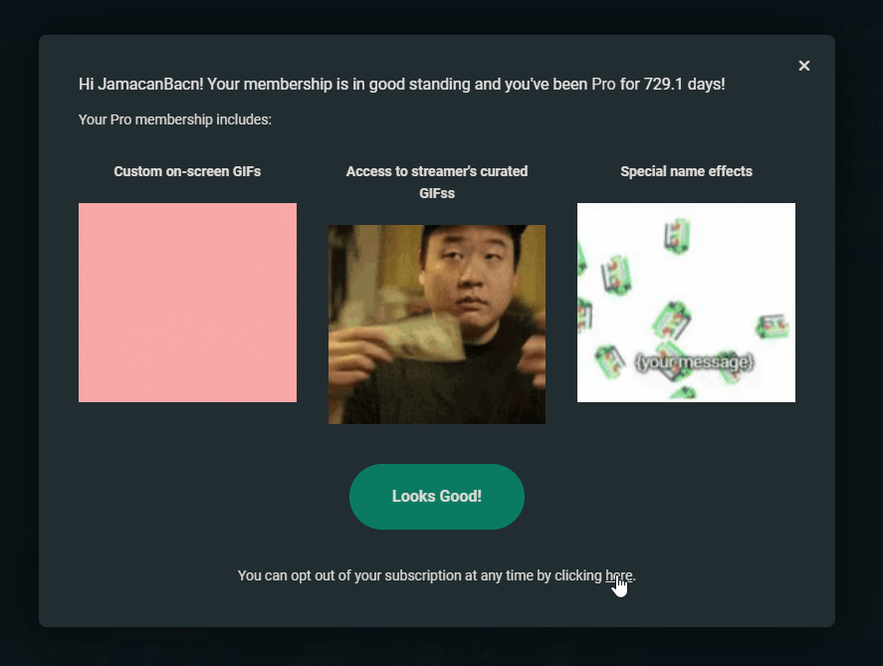Screen dimensions: 883x666
Task: Click the "Your Pro membership includes:" text
Action: [175, 119]
